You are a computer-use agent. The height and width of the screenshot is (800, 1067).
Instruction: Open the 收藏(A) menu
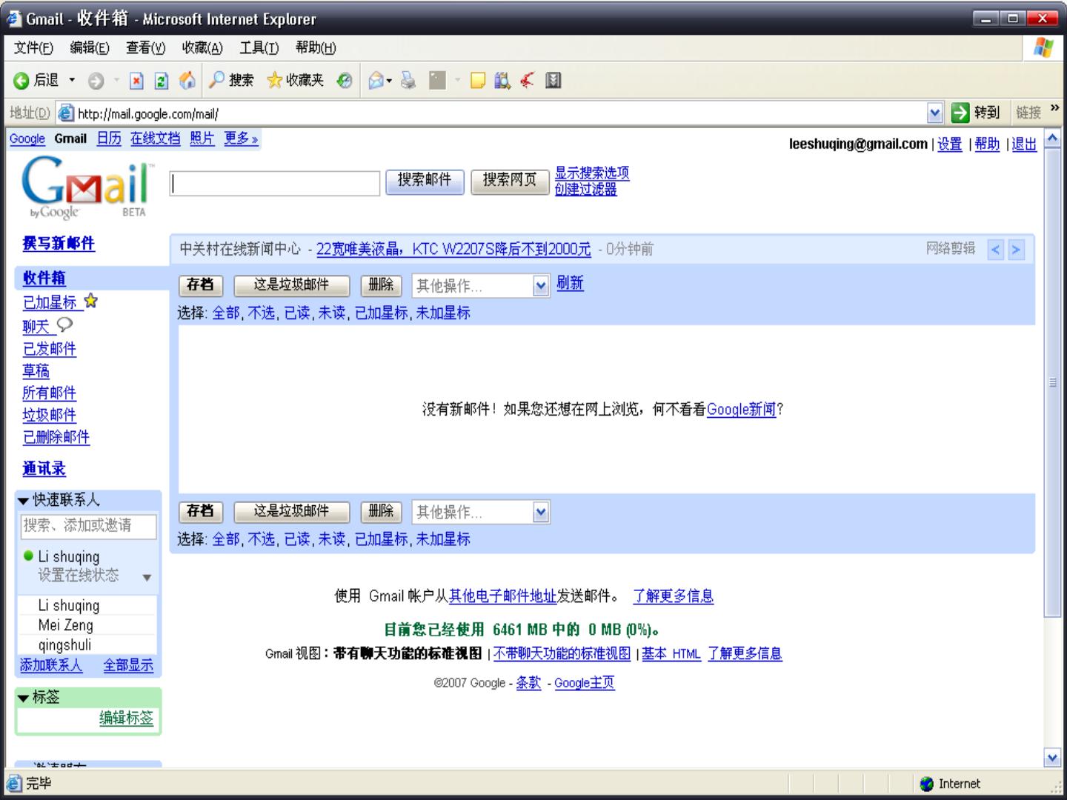coord(202,48)
